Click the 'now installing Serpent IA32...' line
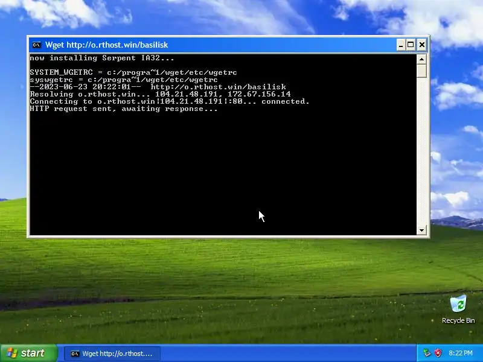The width and height of the screenshot is (483, 362). point(102,58)
